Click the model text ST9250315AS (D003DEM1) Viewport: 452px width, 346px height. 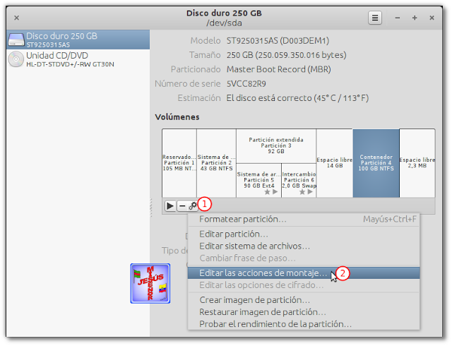pos(278,41)
